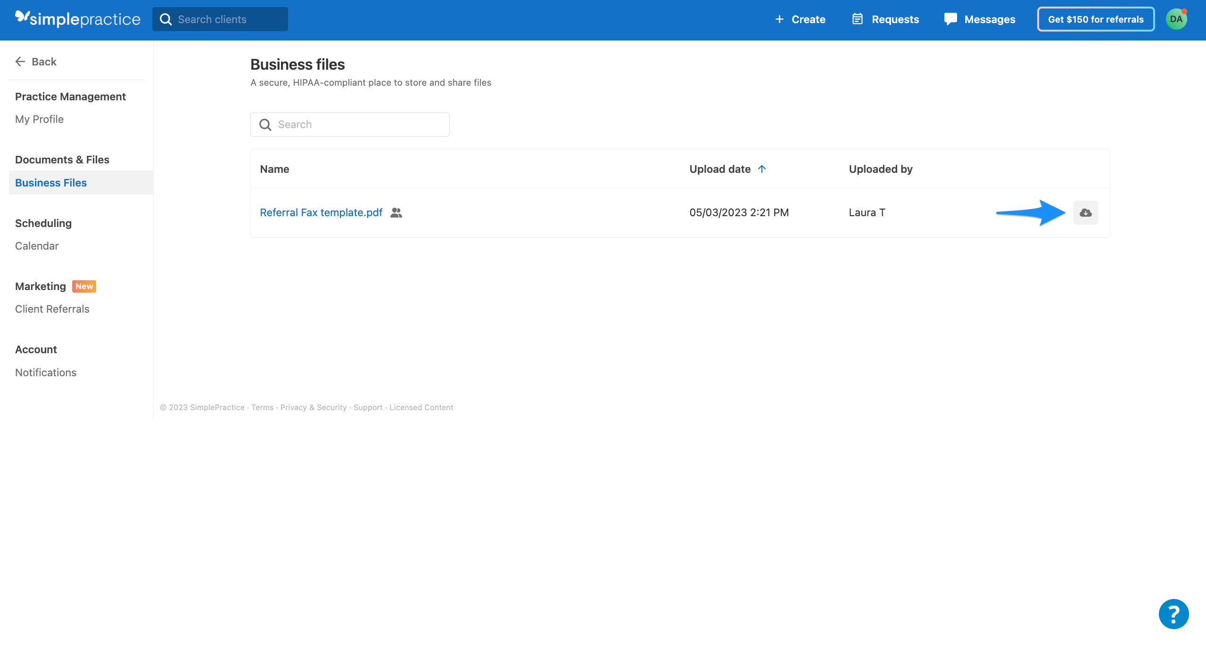1206x647 pixels.
Task: Click the Documents & Files heading
Action: coord(62,160)
